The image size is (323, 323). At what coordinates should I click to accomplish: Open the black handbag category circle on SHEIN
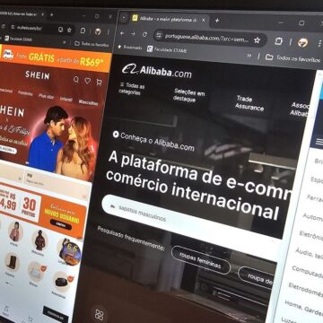(x=62, y=282)
